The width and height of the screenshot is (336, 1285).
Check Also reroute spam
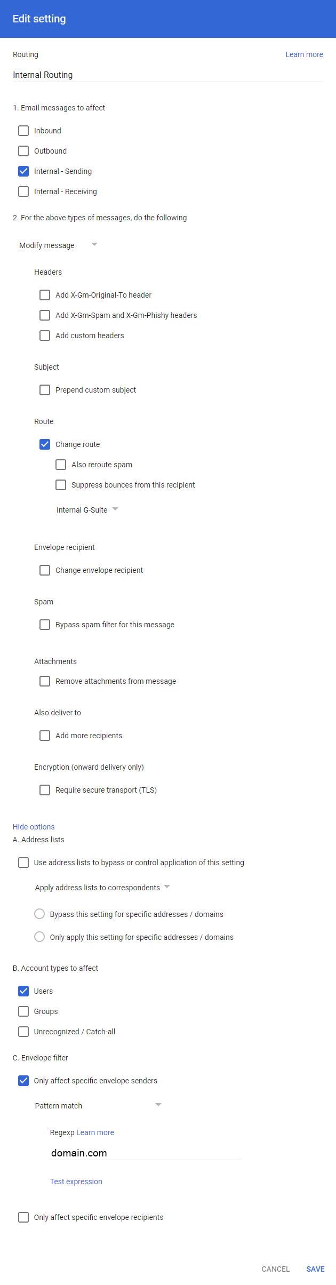61,465
